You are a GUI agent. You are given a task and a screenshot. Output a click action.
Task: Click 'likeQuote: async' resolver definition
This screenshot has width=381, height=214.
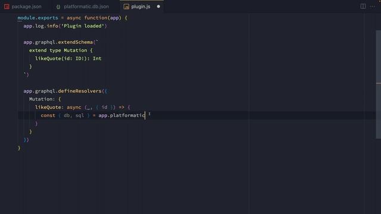[x=58, y=107]
